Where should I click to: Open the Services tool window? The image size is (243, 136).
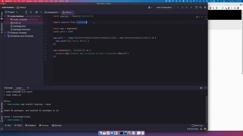point(57,125)
